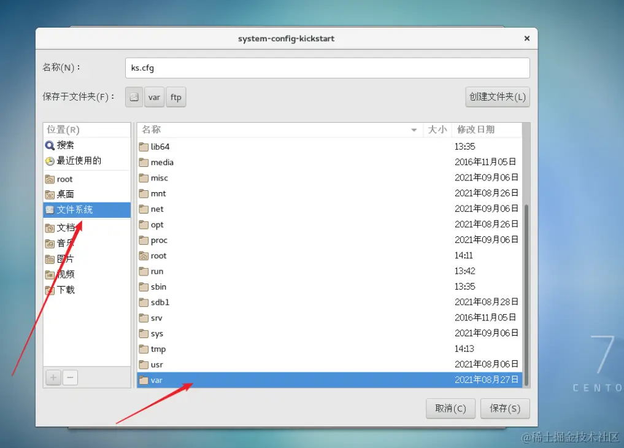Click the desktop folder icon in sidebar
This screenshot has width=624, height=448.
click(x=50, y=195)
